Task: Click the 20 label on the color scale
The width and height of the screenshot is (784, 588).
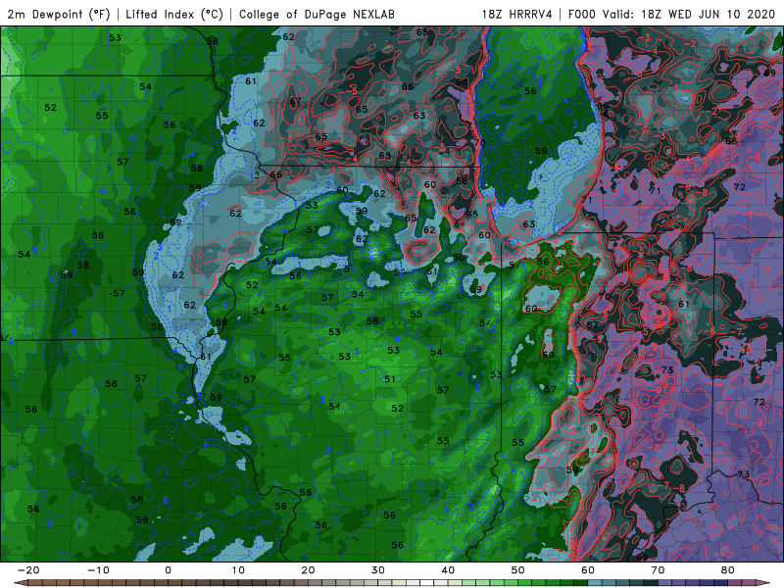Action: 308,570
